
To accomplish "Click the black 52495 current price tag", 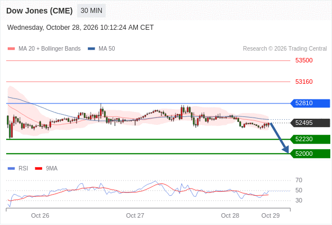I will click(x=310, y=123).
